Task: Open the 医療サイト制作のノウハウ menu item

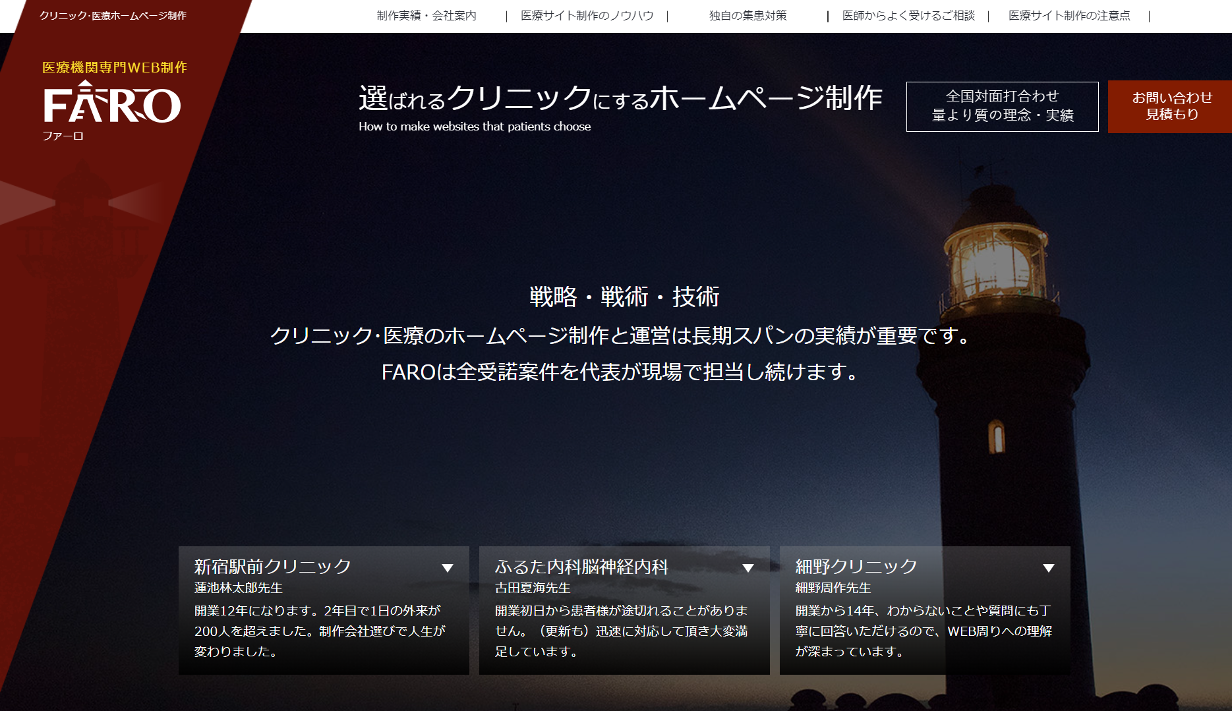Action: pos(587,16)
